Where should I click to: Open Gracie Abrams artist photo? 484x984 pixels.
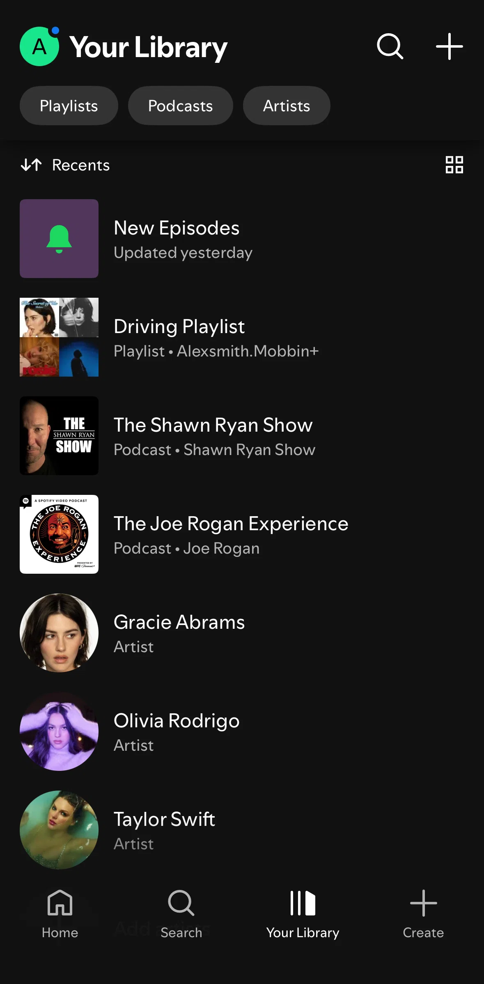click(59, 633)
